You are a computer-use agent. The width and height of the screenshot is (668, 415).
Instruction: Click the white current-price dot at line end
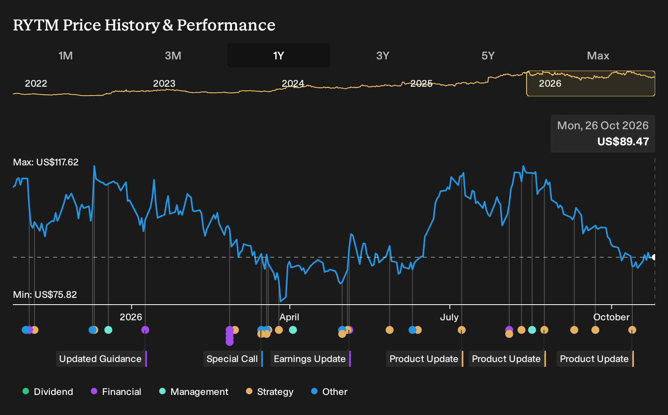(654, 257)
